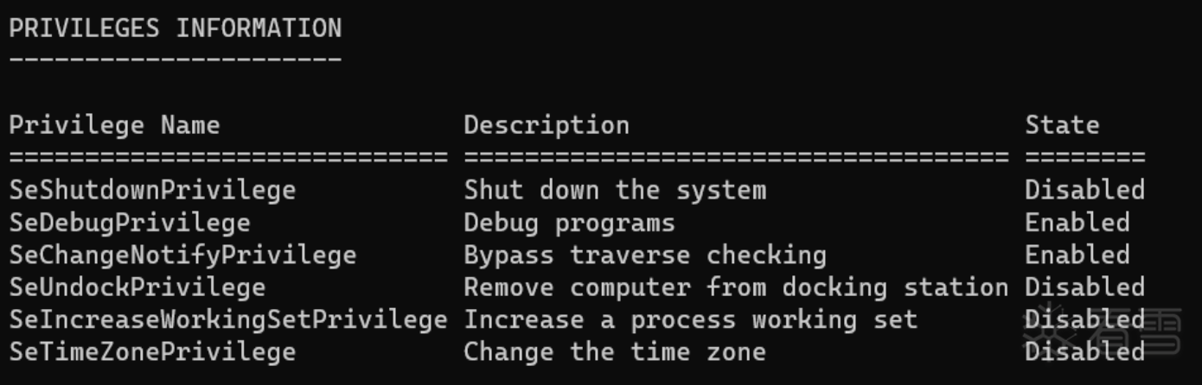Click the Disabled state of SeShutdownPrivilege
Viewport: 1202px width, 385px height.
point(1084,190)
